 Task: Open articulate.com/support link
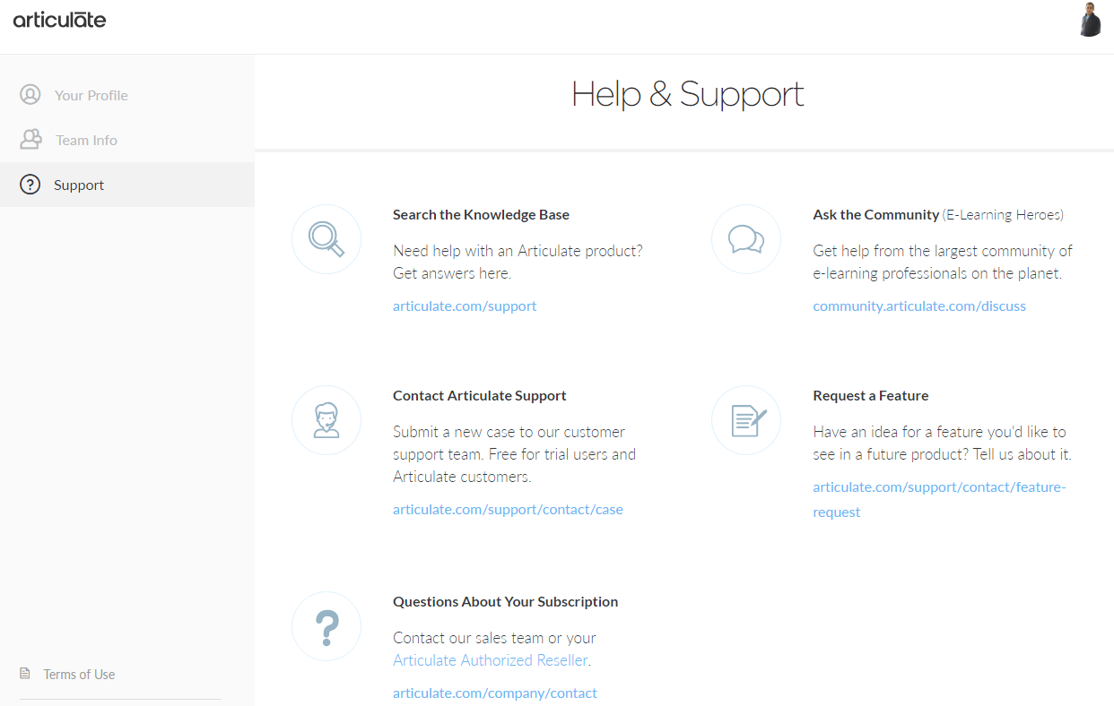click(465, 306)
